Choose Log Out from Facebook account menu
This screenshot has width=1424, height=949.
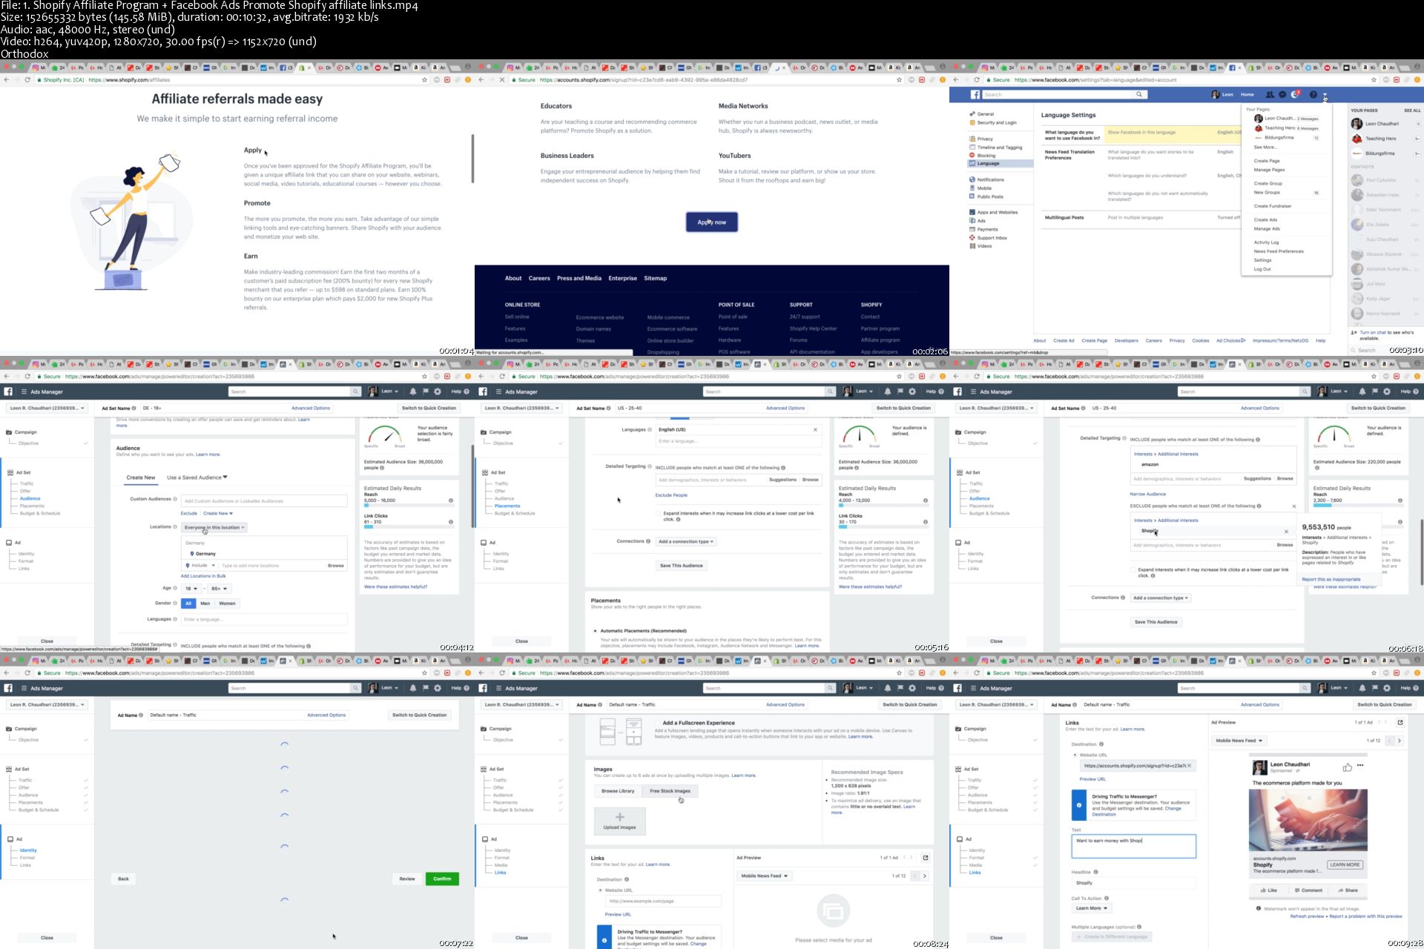(1262, 269)
